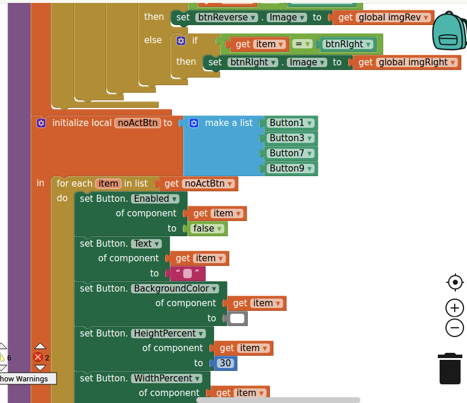Zoom in on the blocks workspace

455,308
